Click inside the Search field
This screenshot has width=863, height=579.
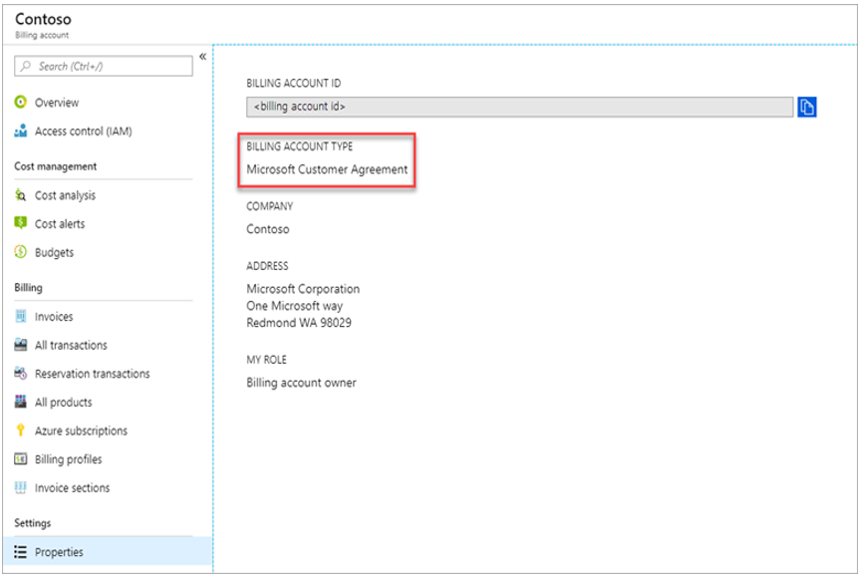[x=103, y=66]
